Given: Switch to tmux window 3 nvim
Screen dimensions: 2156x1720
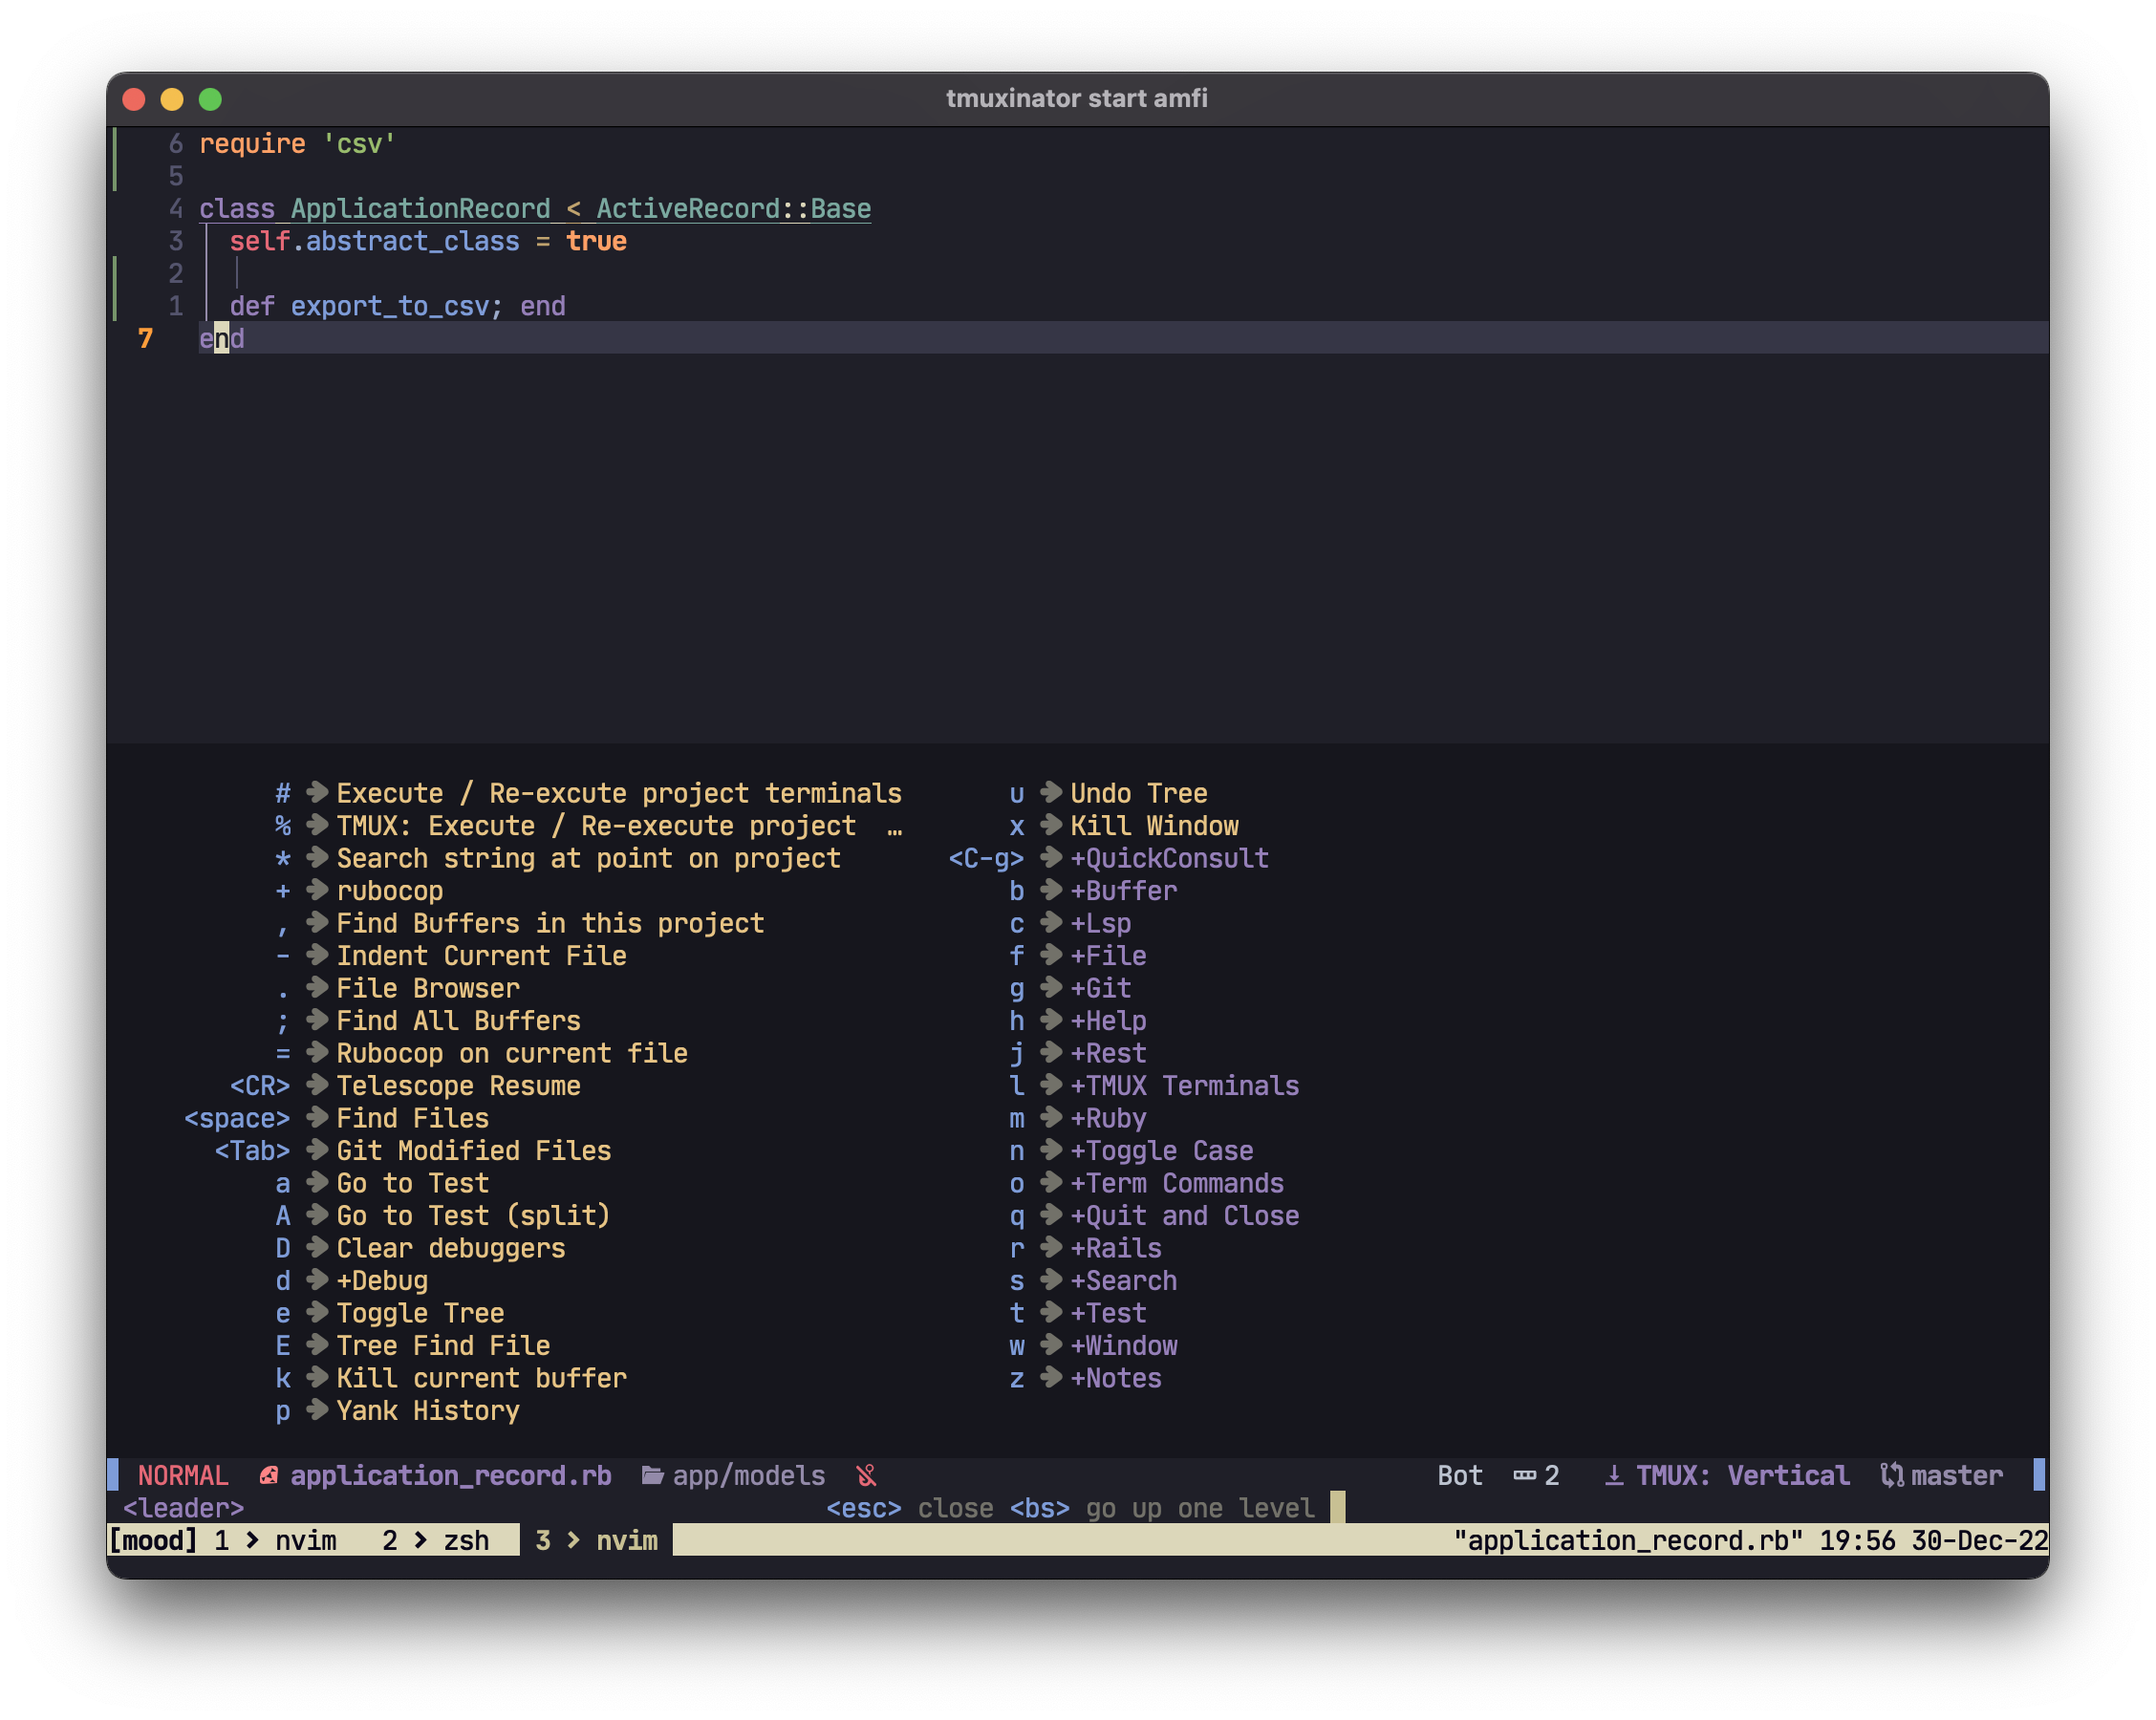Looking at the screenshot, I should click(x=596, y=1540).
